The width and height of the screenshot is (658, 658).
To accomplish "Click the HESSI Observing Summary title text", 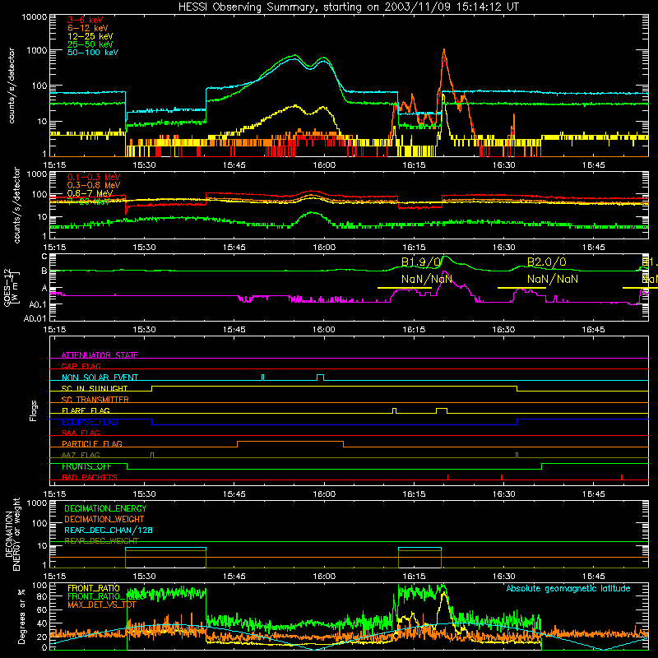I will click(348, 7).
